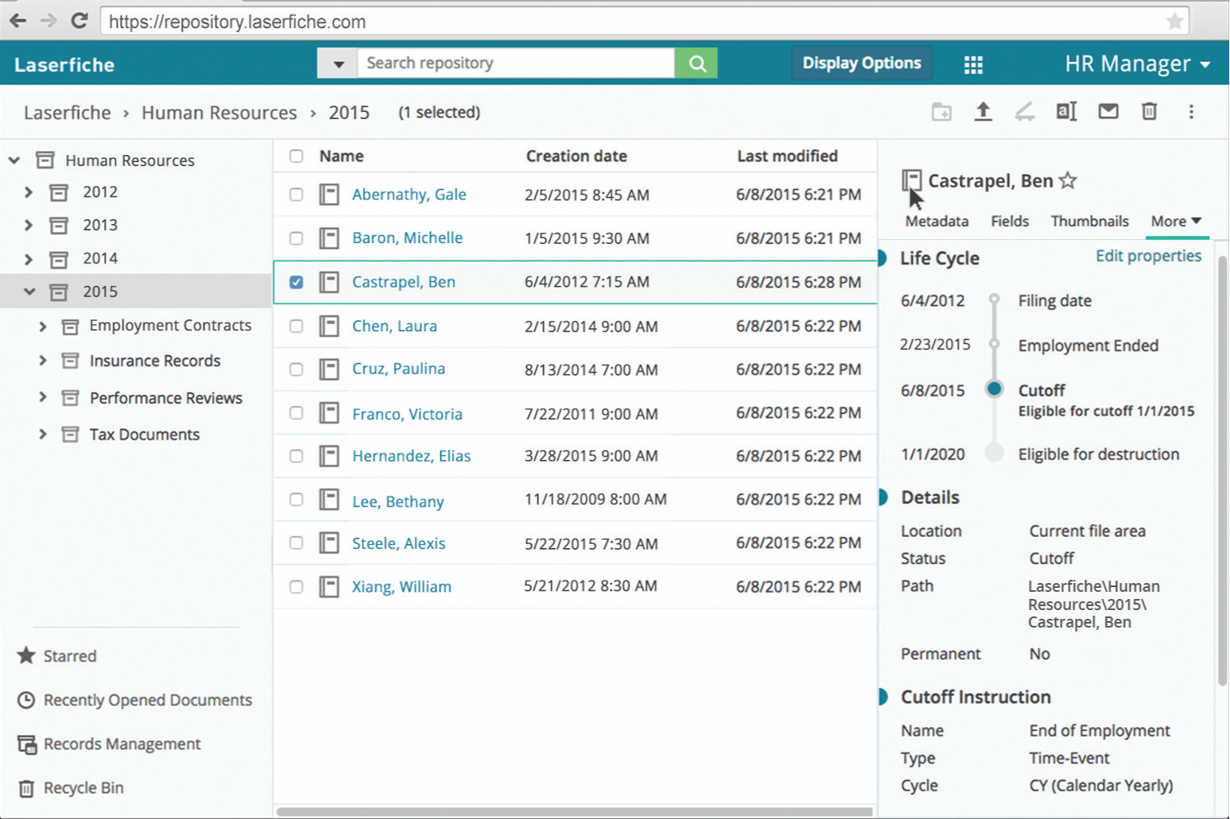Open the search options dropdown arrow

pyautogui.click(x=338, y=64)
